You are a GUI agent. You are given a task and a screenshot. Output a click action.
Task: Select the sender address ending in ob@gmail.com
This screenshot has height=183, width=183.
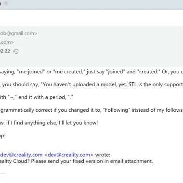pyautogui.click(x=18, y=33)
